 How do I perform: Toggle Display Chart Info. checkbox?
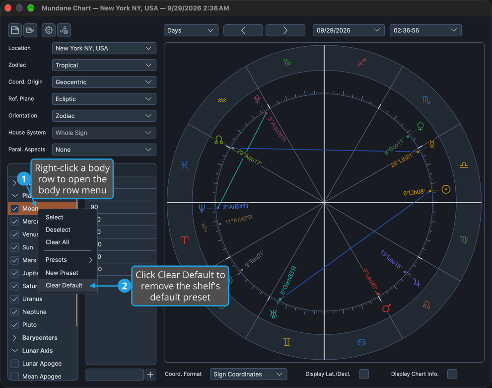click(452, 374)
